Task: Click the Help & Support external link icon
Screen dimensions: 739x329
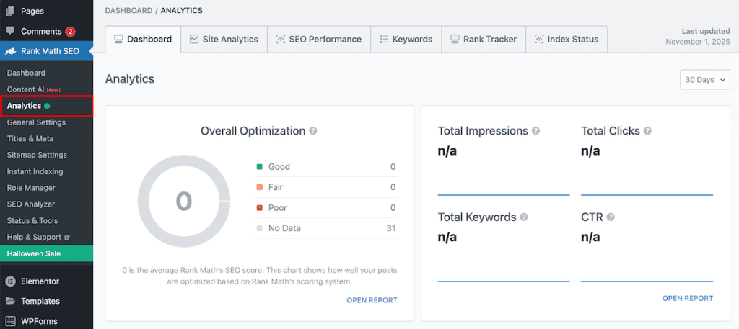Action: (66, 238)
